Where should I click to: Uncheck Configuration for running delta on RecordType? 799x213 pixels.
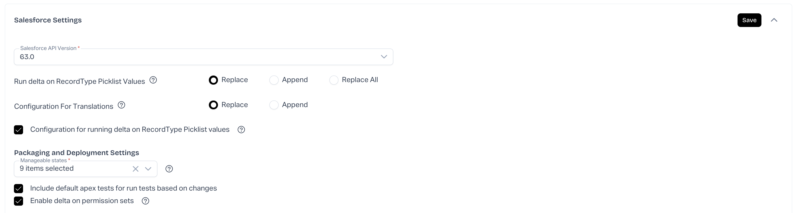coord(18,130)
